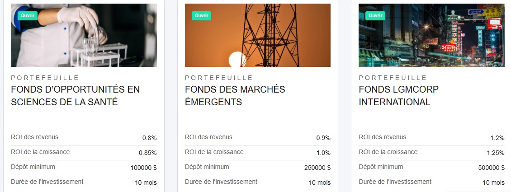This screenshot has height=192, width=511.
Task: Click the Ouvrir badge on the LGMCORP International fund
Action: (x=375, y=15)
